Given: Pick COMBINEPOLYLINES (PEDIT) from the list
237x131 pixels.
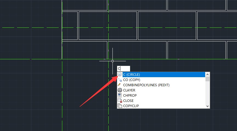Looking at the screenshot, I should (x=146, y=85).
